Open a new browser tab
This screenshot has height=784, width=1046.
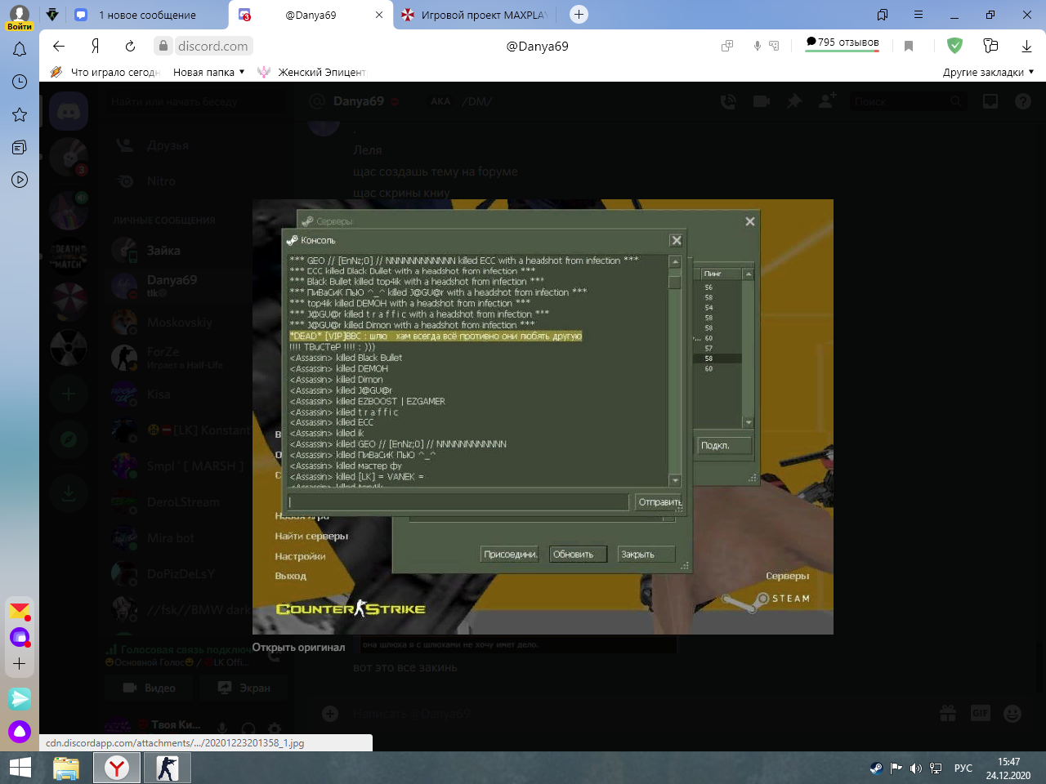(x=579, y=14)
